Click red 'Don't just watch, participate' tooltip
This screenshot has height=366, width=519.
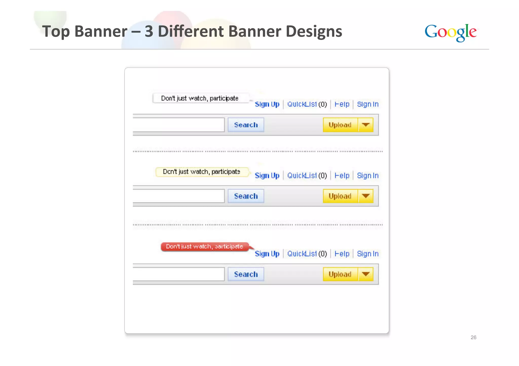(205, 247)
